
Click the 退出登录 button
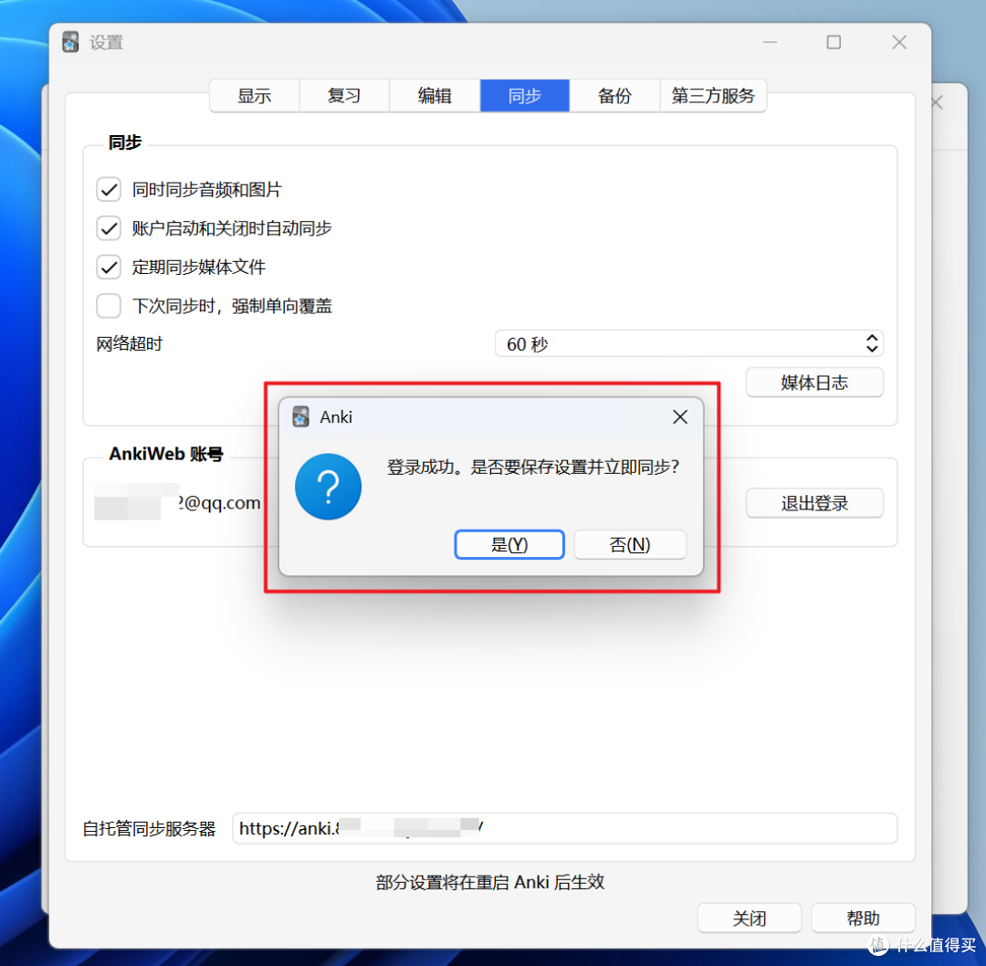tap(814, 503)
